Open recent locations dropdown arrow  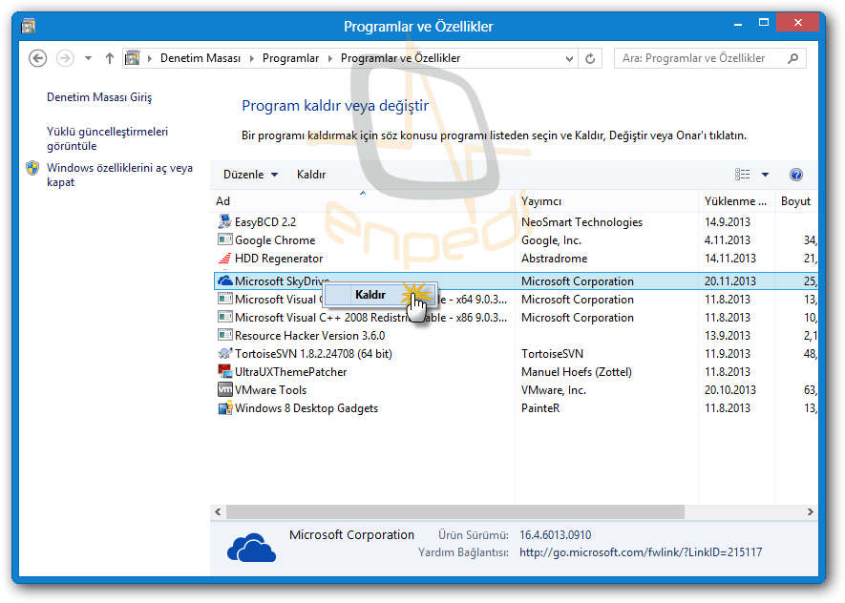click(x=89, y=58)
